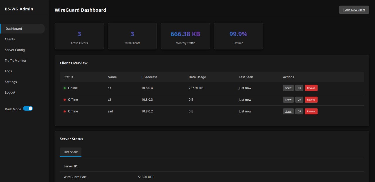Open QR code for client sad
The width and height of the screenshot is (375, 182).
(299, 111)
